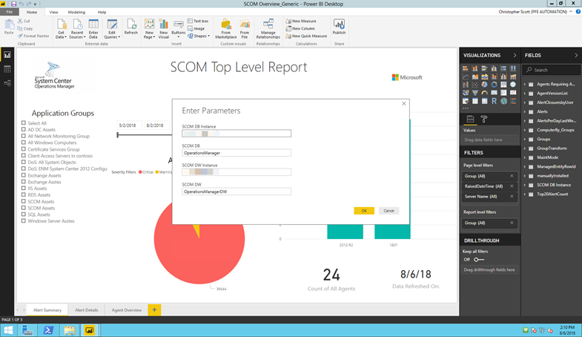Expand the MaintMode table
The height and width of the screenshot is (337, 582).
(x=525, y=157)
